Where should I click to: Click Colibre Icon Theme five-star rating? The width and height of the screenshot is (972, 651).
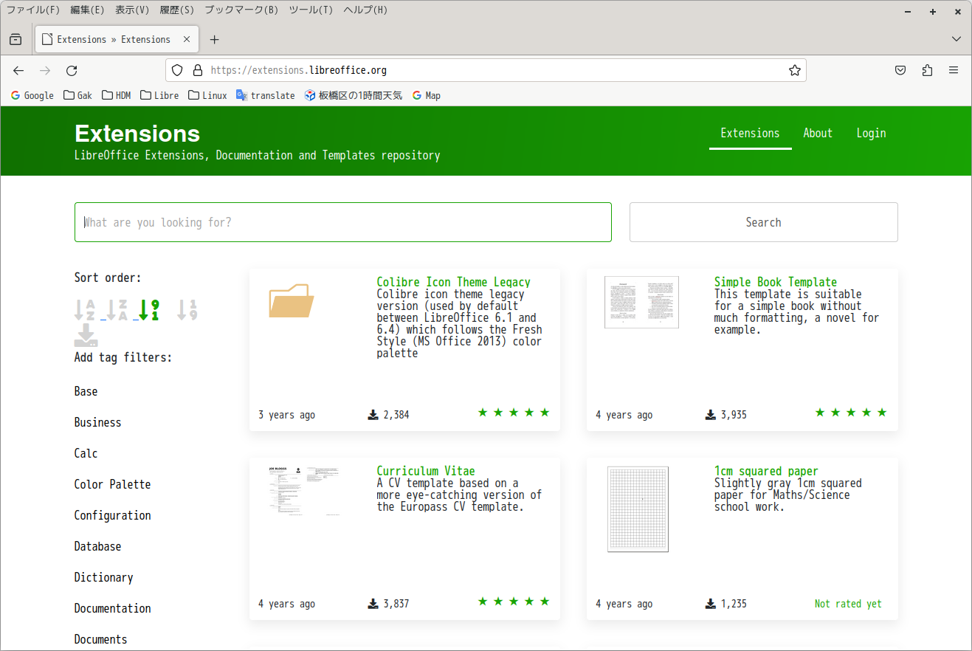514,413
